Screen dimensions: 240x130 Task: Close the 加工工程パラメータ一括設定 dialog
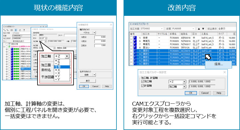[224, 72]
